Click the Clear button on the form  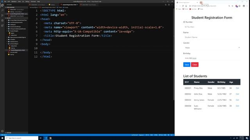[195, 65]
